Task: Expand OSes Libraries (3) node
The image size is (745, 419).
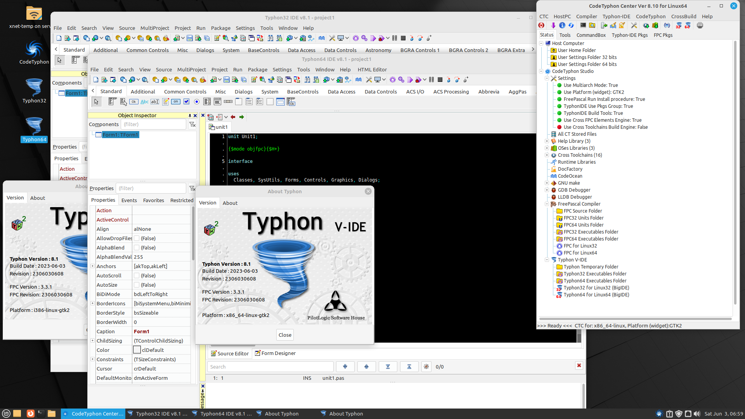Action: (547, 148)
